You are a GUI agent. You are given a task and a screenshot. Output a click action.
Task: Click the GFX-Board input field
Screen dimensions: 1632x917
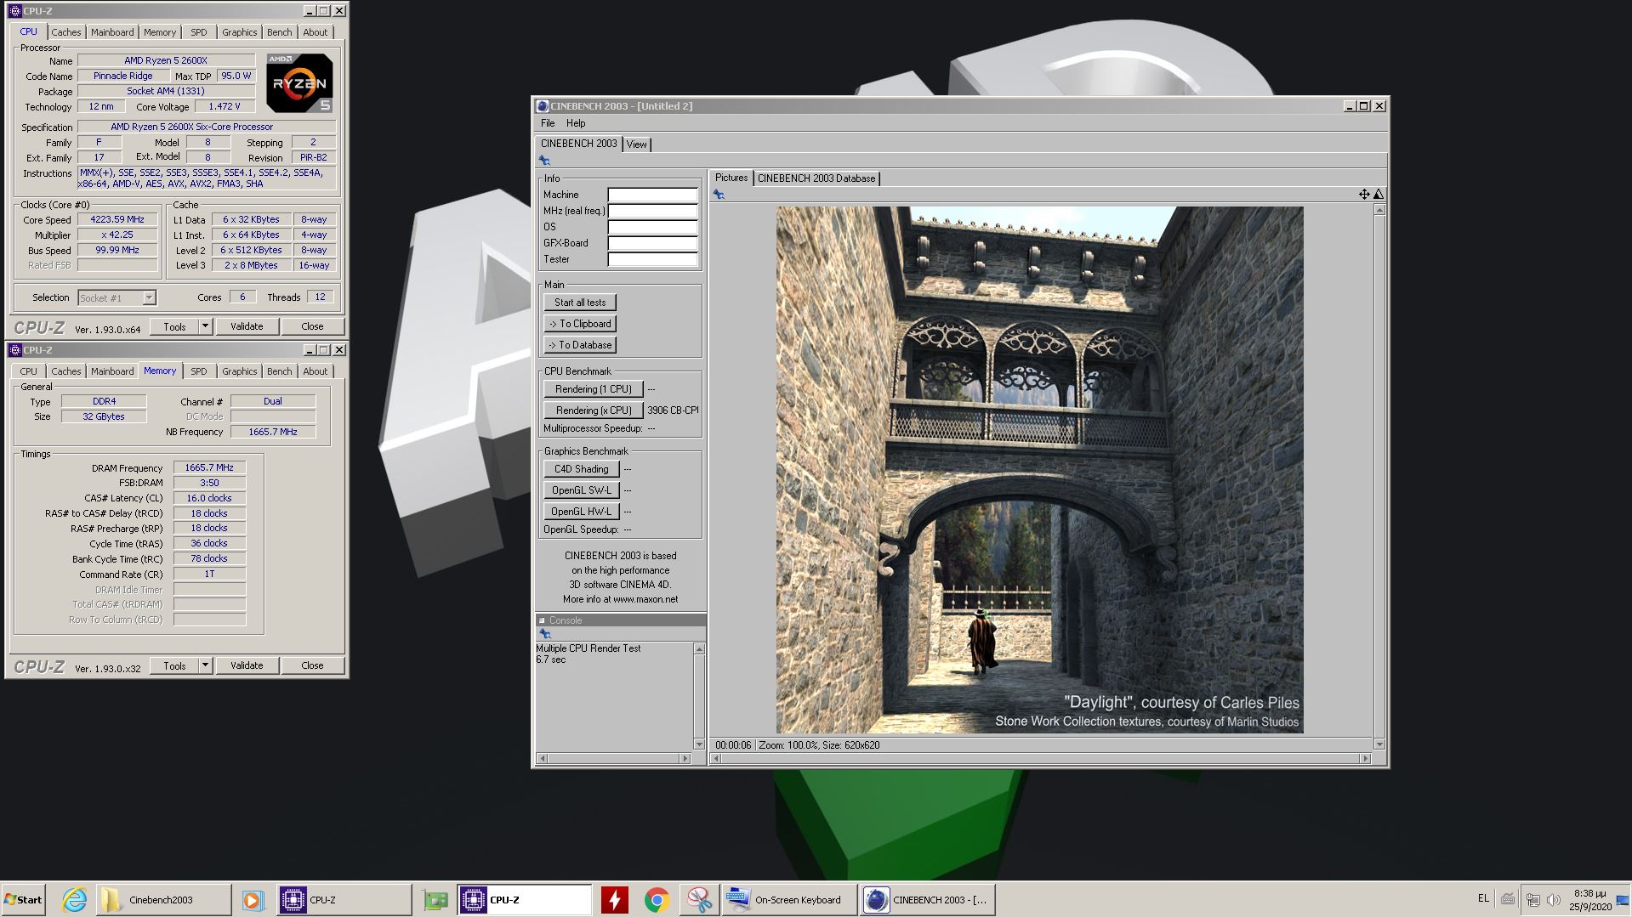click(652, 243)
